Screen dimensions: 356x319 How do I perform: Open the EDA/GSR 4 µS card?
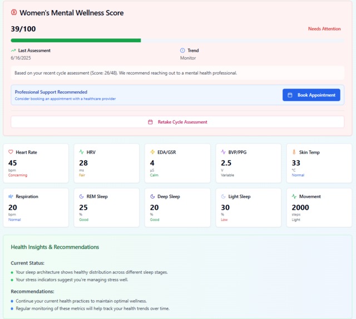(177, 163)
